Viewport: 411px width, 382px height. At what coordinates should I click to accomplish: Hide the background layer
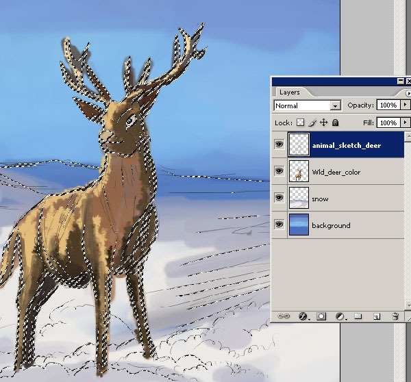pyautogui.click(x=279, y=225)
